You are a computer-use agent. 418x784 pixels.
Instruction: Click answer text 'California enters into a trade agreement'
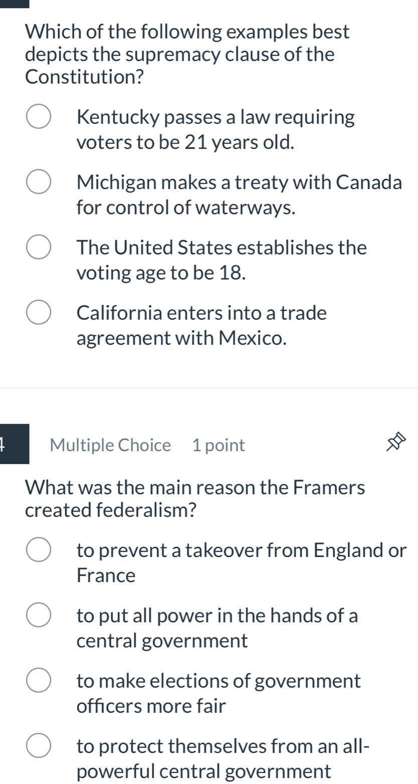coord(201,326)
